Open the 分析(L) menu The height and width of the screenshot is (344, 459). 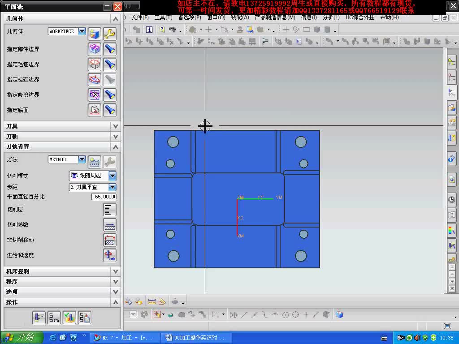click(x=331, y=17)
